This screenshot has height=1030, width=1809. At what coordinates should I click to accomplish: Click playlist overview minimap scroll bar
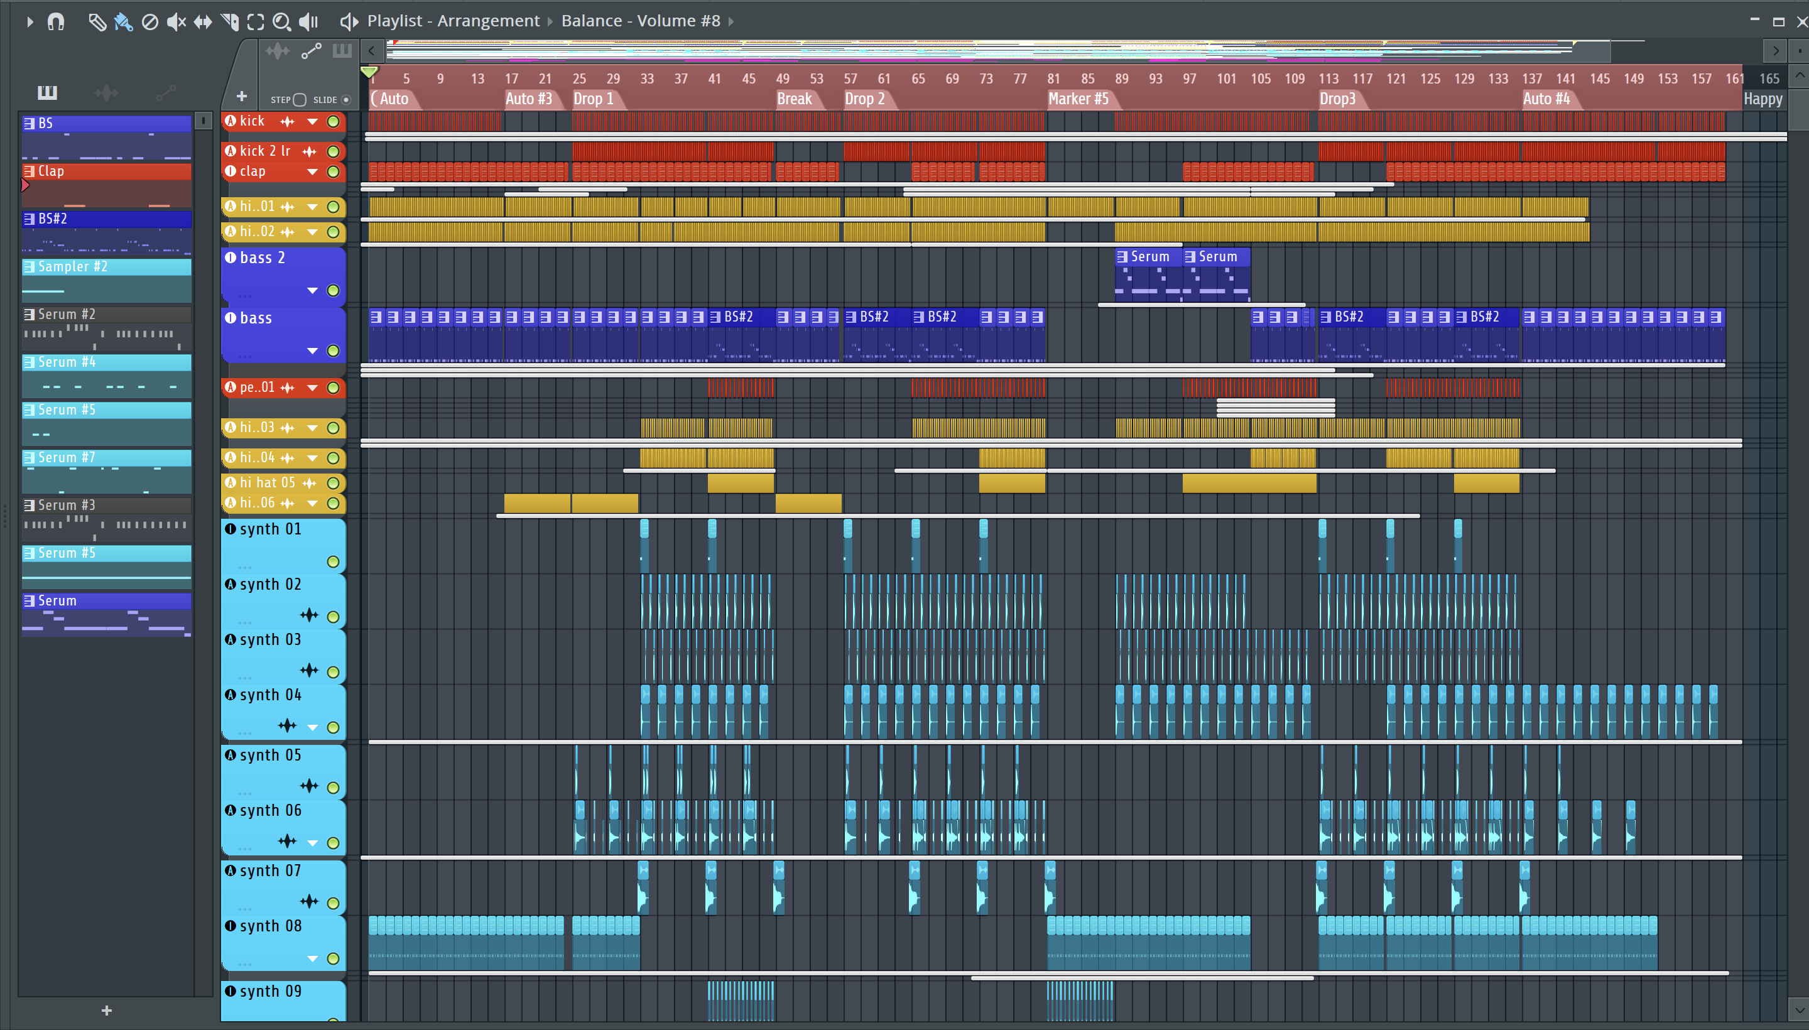(x=999, y=51)
